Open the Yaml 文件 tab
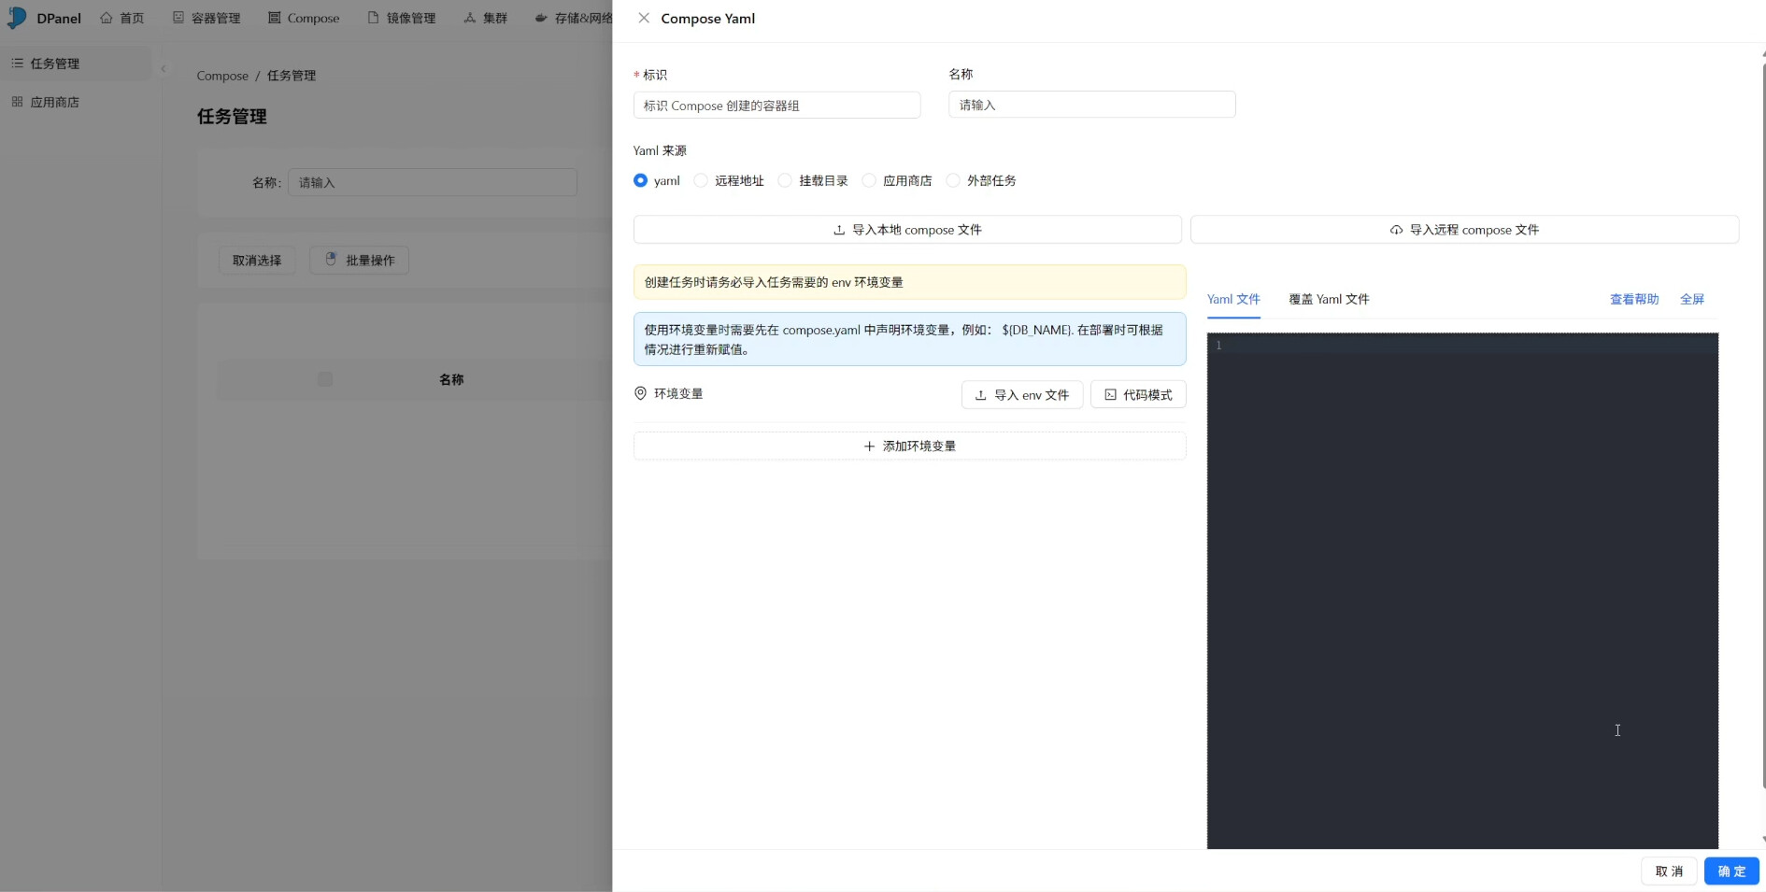Screen dimensions: 1766x892 coord(1232,299)
